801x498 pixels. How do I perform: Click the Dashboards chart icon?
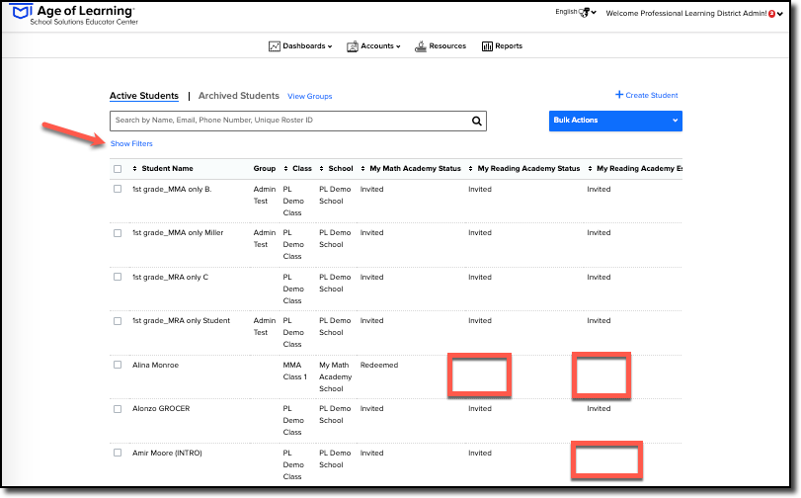[x=275, y=46]
